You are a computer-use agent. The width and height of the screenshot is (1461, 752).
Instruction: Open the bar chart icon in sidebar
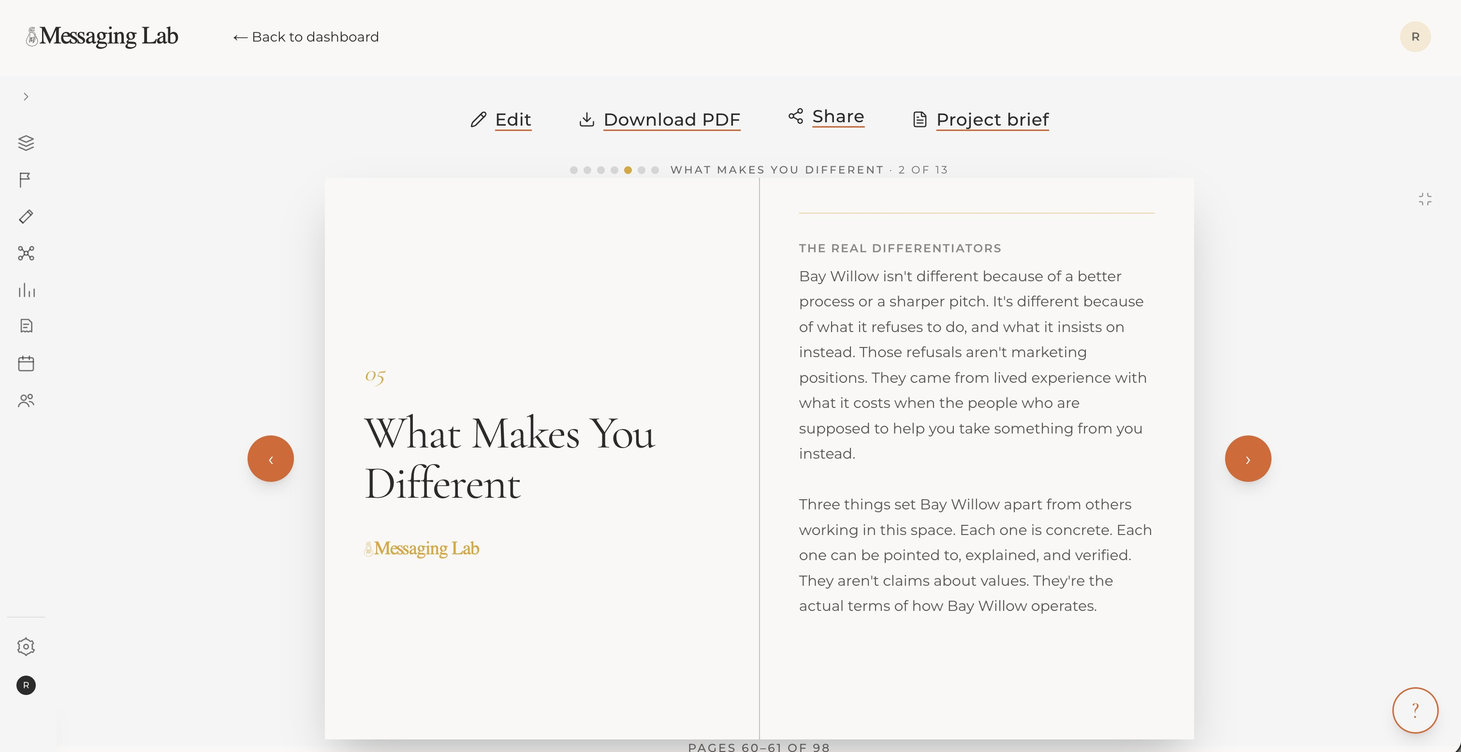[x=26, y=290]
